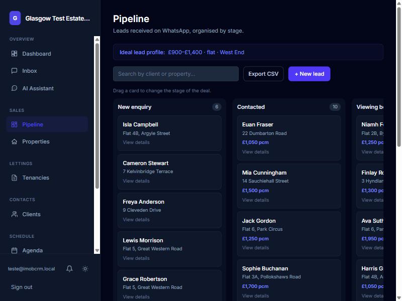Click the Contacted column title
The height and width of the screenshot is (301, 402).
[251, 107]
